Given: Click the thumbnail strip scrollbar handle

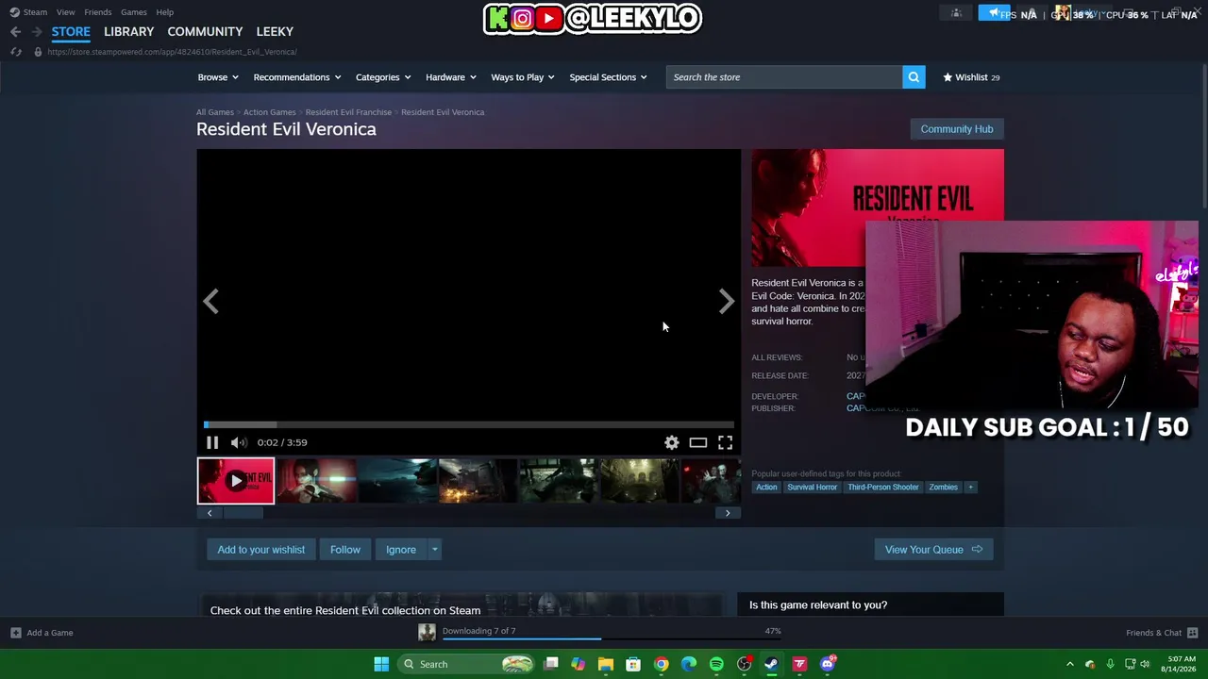Looking at the screenshot, I should pos(243,513).
